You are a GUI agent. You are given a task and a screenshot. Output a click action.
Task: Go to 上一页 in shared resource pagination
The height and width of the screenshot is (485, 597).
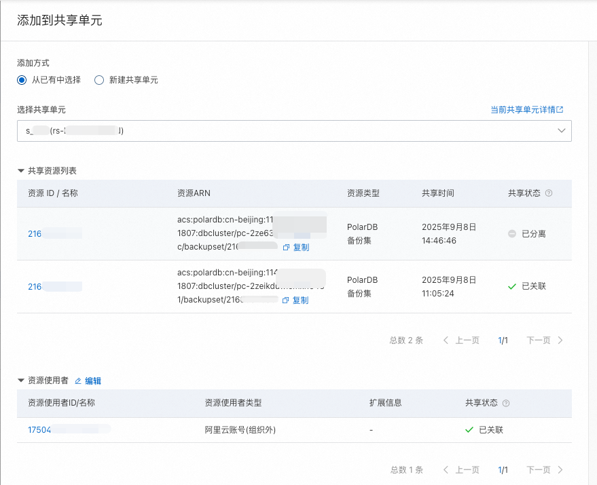pyautogui.click(x=467, y=340)
